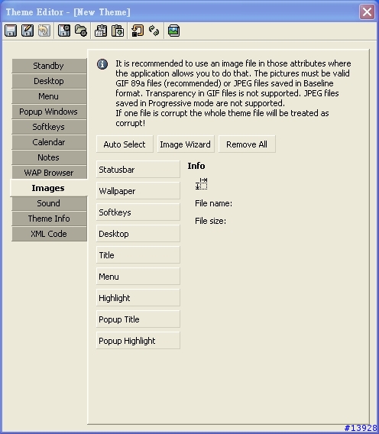Click the clipboard copy toolbar icon

(101, 31)
